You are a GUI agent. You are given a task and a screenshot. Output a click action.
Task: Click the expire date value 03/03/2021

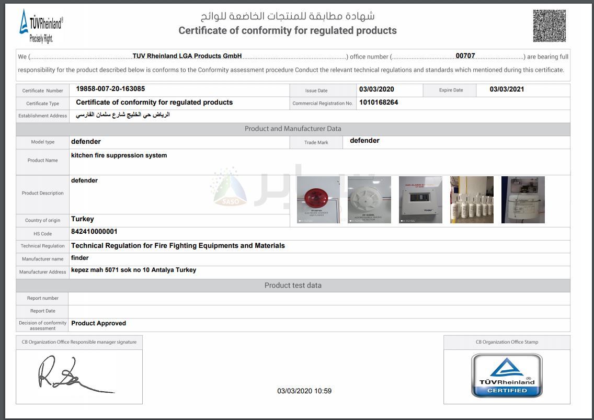(x=507, y=89)
